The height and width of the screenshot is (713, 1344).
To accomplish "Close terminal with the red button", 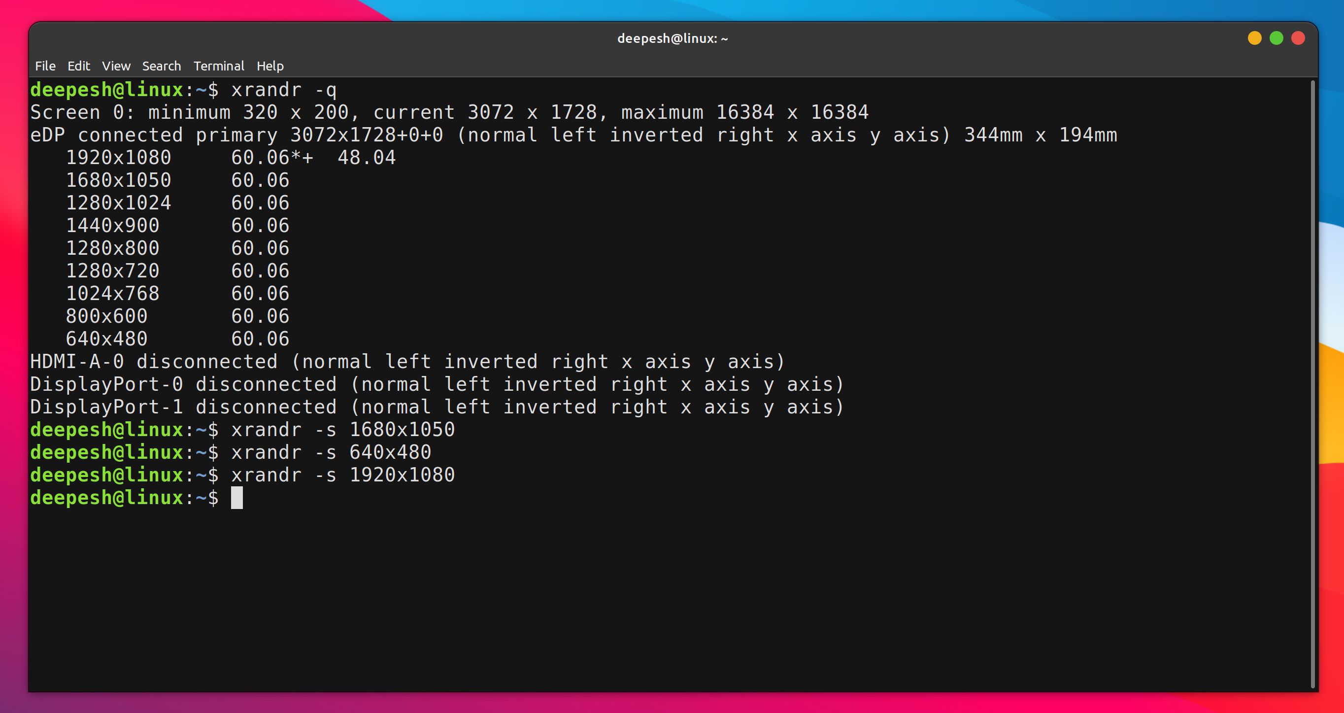I will click(1298, 38).
